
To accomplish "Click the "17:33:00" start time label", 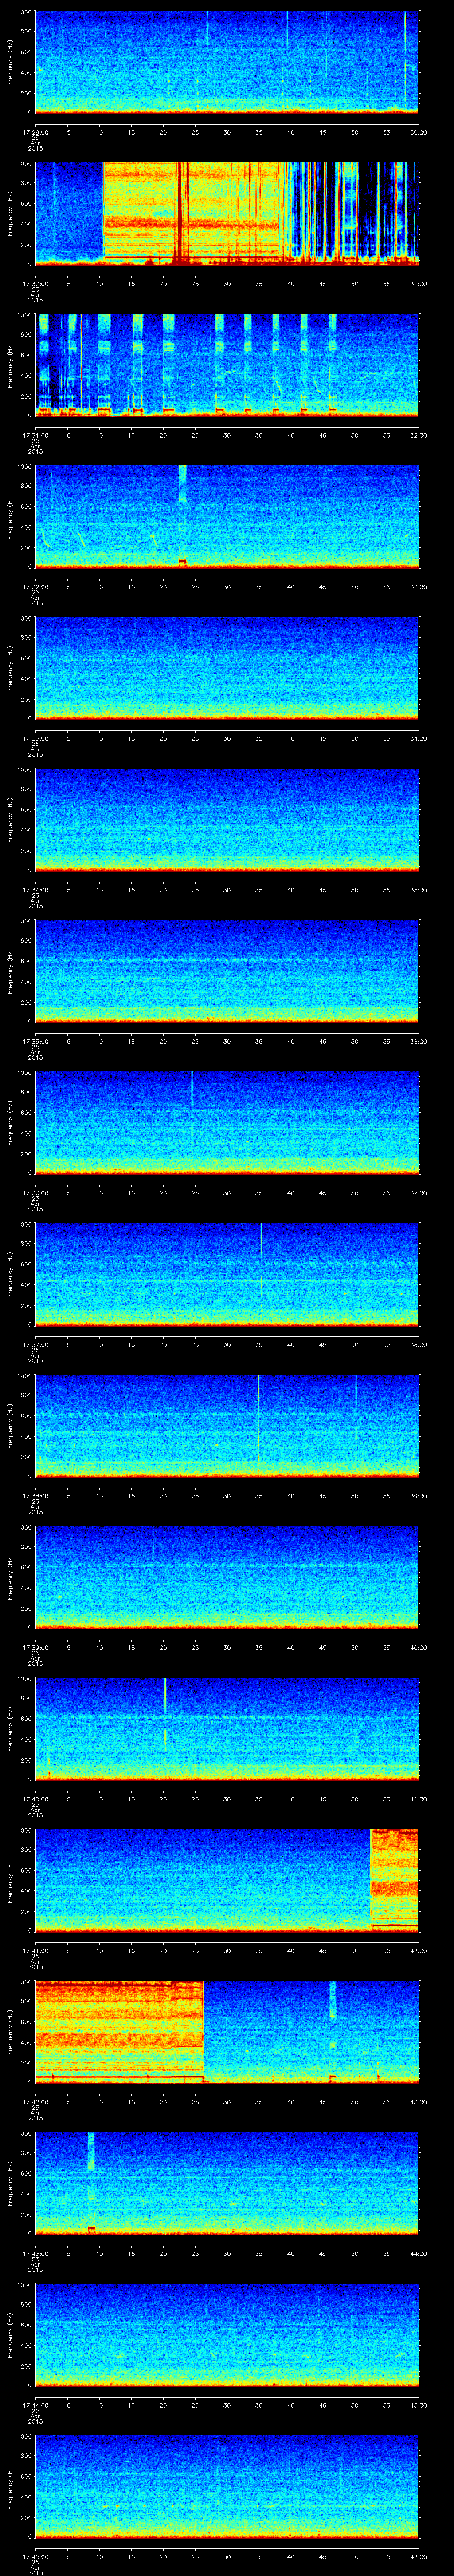I will pos(35,737).
